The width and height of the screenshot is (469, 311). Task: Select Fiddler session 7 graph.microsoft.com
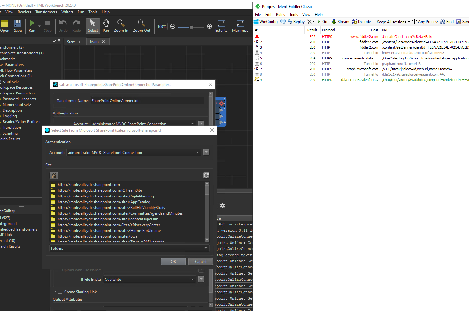[x=362, y=69]
